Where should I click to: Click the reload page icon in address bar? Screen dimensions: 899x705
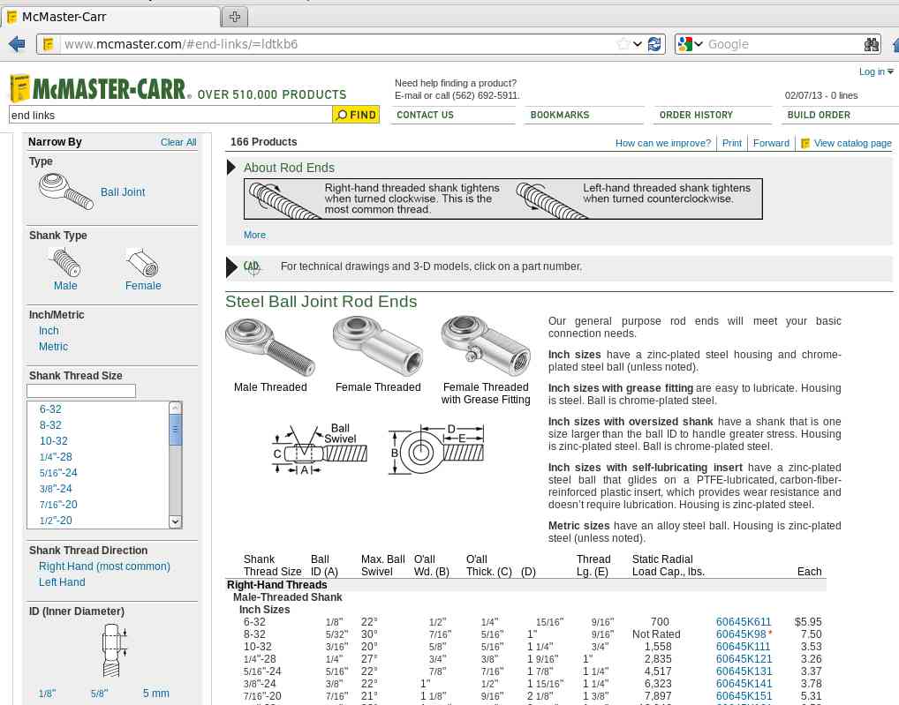click(x=653, y=44)
